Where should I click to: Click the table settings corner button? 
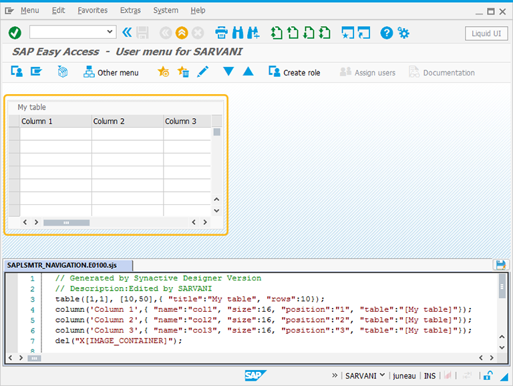point(216,121)
